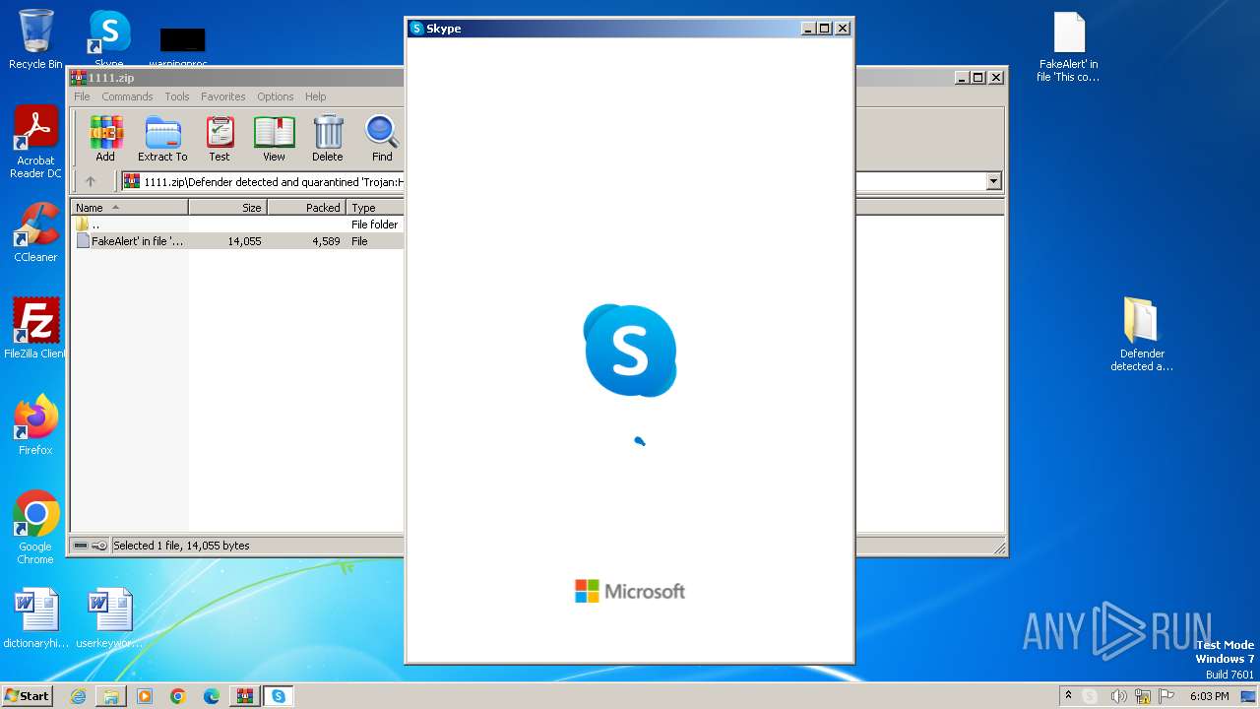
Task: Click the Show desktop button
Action: [1249, 696]
